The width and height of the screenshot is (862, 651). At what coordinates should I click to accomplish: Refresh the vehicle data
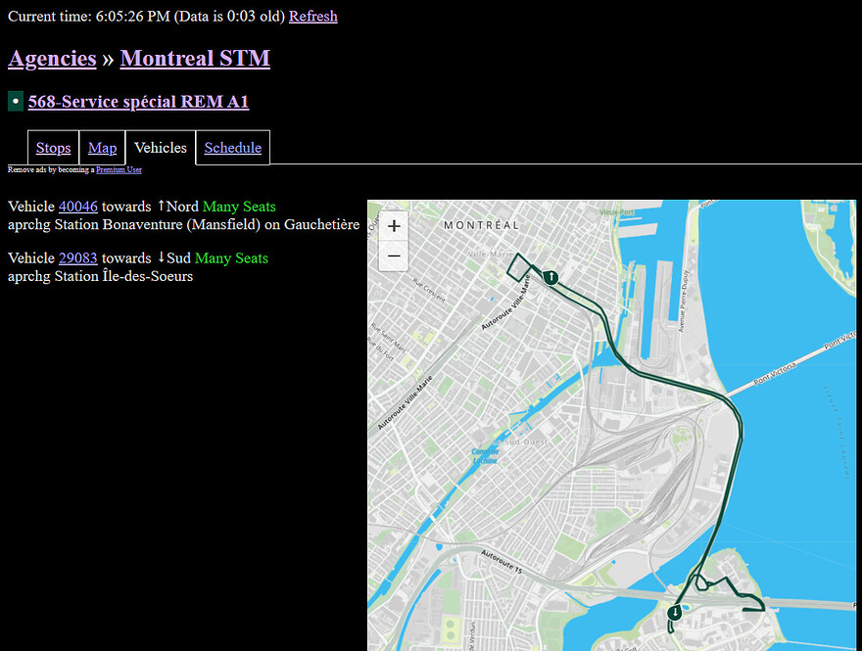tap(312, 16)
